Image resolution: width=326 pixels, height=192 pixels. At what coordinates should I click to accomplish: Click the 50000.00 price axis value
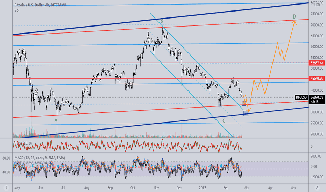click(x=317, y=68)
